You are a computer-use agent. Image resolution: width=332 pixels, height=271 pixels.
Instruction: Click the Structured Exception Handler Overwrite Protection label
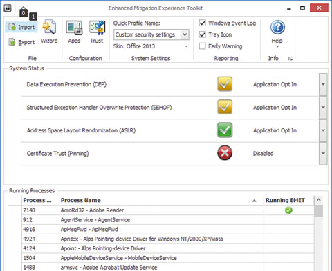[99, 108]
